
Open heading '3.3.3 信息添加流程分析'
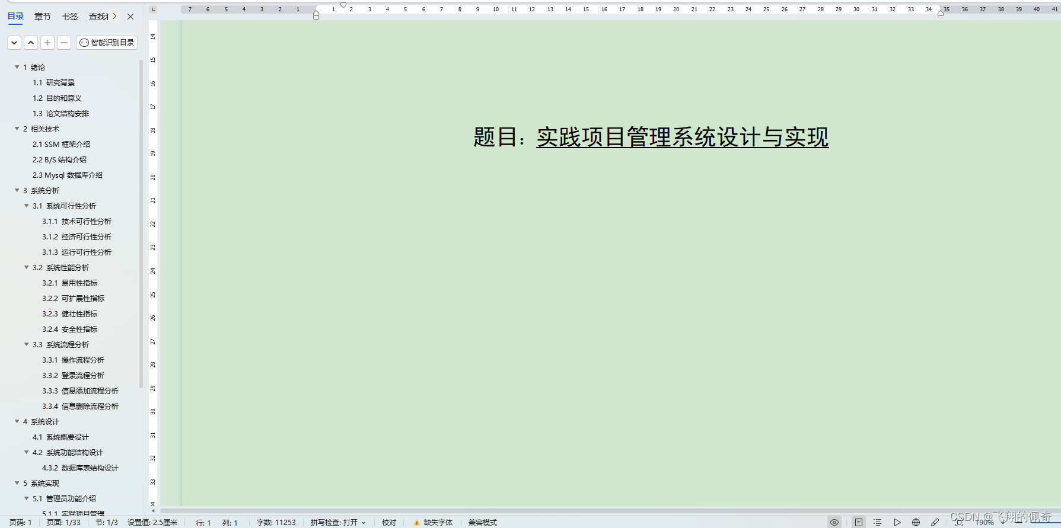(x=80, y=391)
